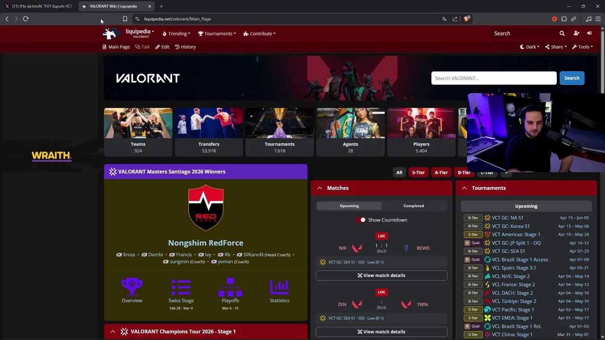Image resolution: width=605 pixels, height=340 pixels.
Task: Reload the page with the refresh icon
Action: [26, 19]
